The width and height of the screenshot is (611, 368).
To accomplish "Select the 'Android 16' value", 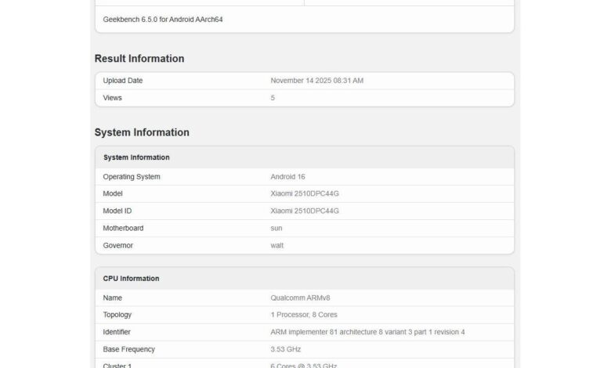I will coord(287,177).
